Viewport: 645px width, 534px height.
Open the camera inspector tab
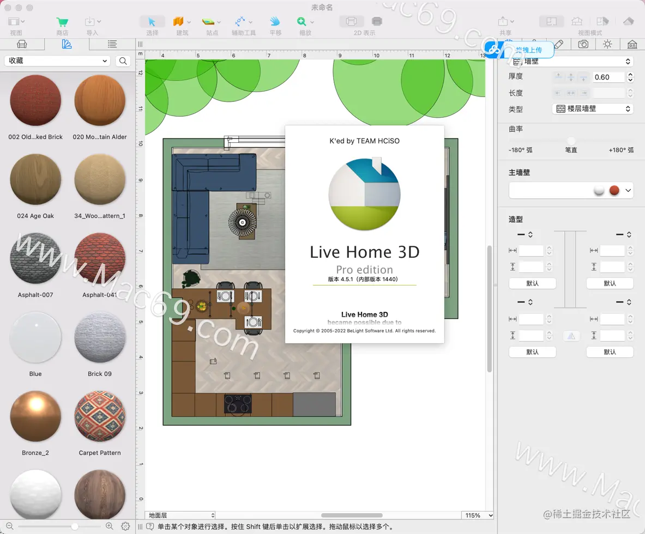click(x=583, y=44)
